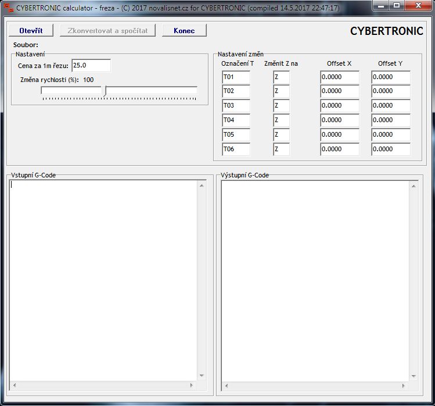This screenshot has height=406, width=435.
Task: Click the Změnit Z na field in T04 row
Action: tap(281, 120)
